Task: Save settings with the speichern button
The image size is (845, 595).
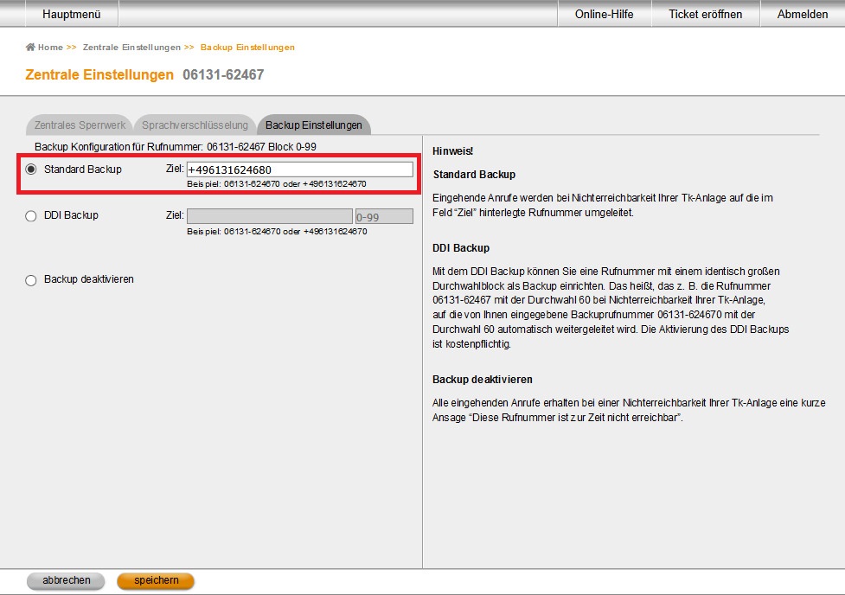Action: click(x=156, y=581)
